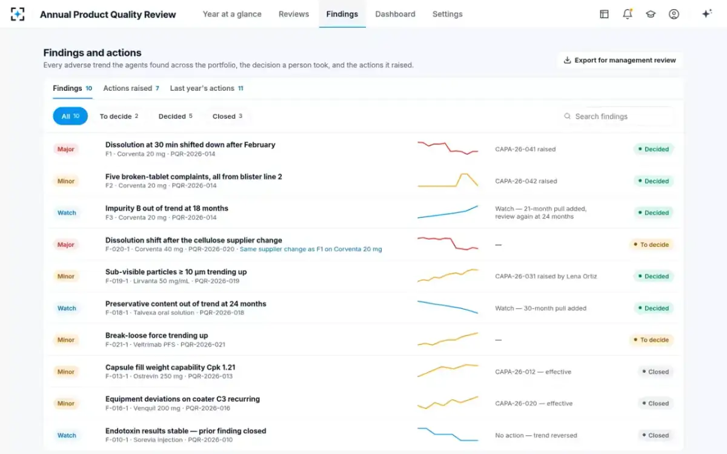Click the CAPA-26-042 raised text

click(x=526, y=181)
